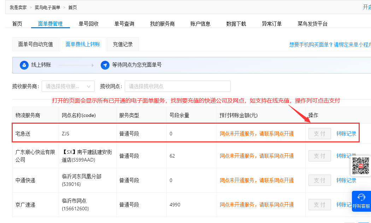Click the paper plane icon beside 等待网点为您充面单号
The image size is (371, 223).
click(x=105, y=65)
